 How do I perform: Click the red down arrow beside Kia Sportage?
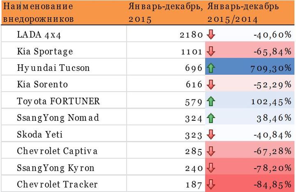point(211,52)
